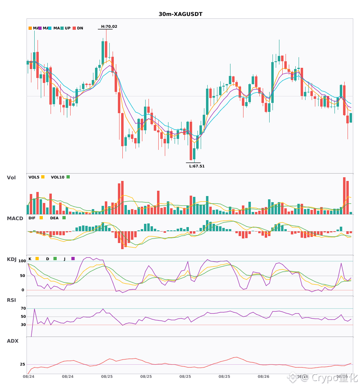Click the 0 axis value in KDJ panel
Viewport: 361px width, 388px height.
coord(23,290)
